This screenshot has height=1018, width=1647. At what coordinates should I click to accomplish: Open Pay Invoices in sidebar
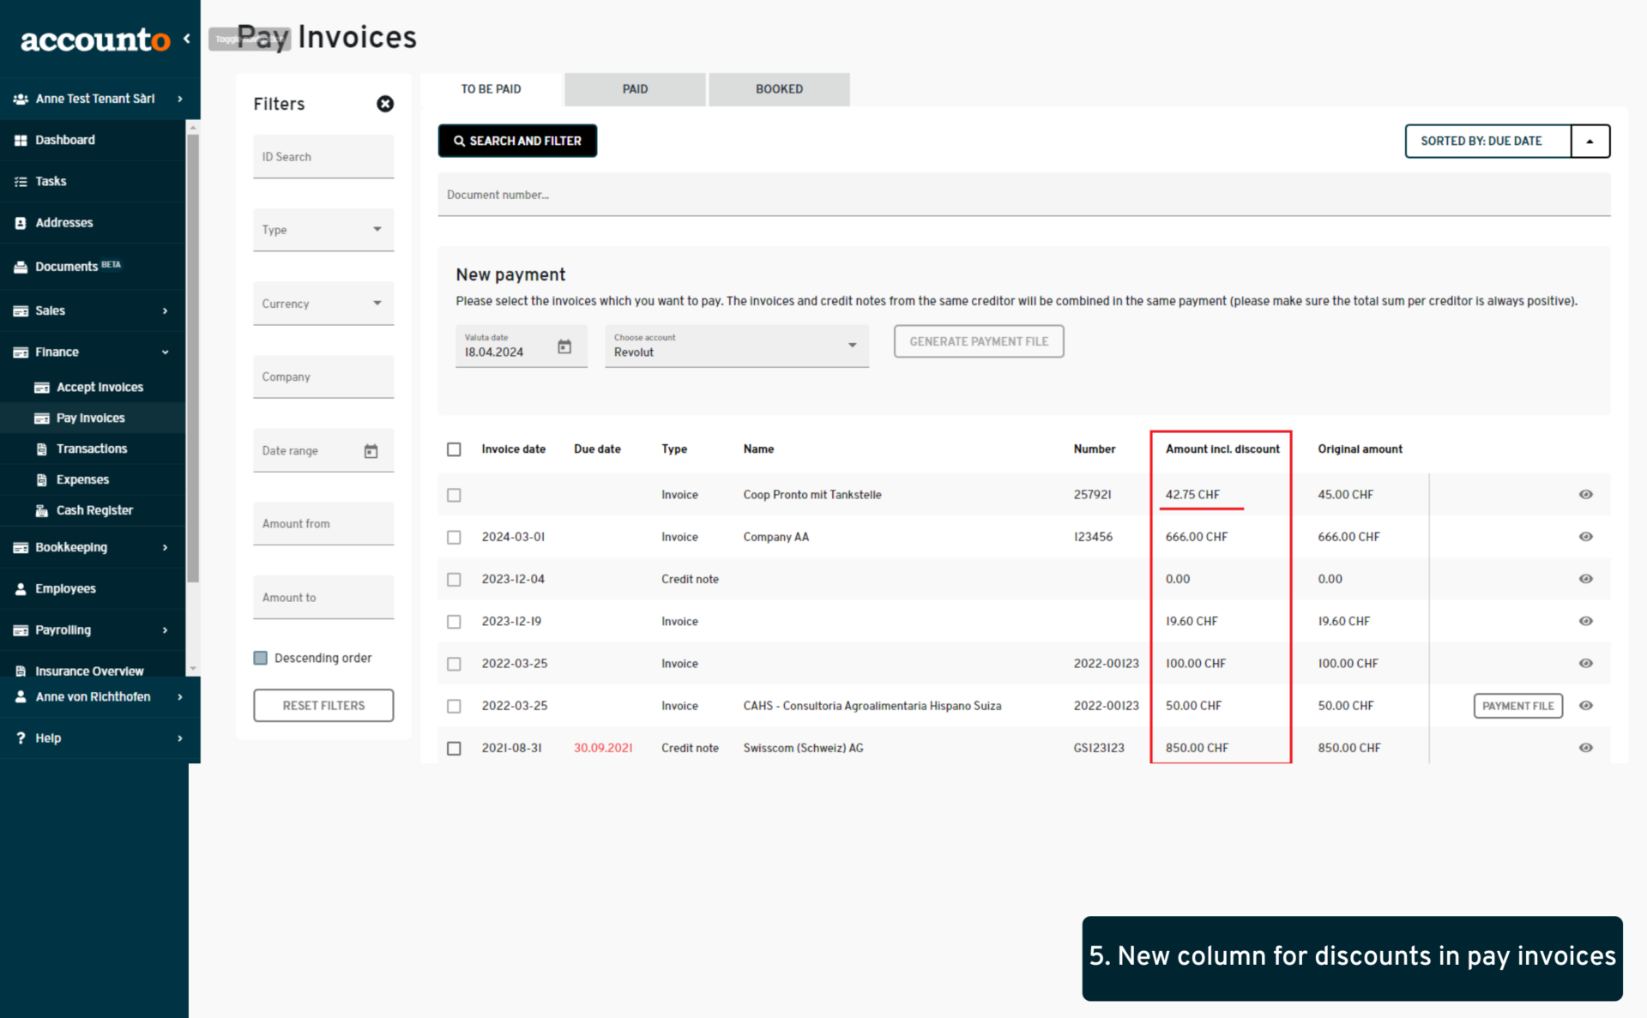coord(93,419)
